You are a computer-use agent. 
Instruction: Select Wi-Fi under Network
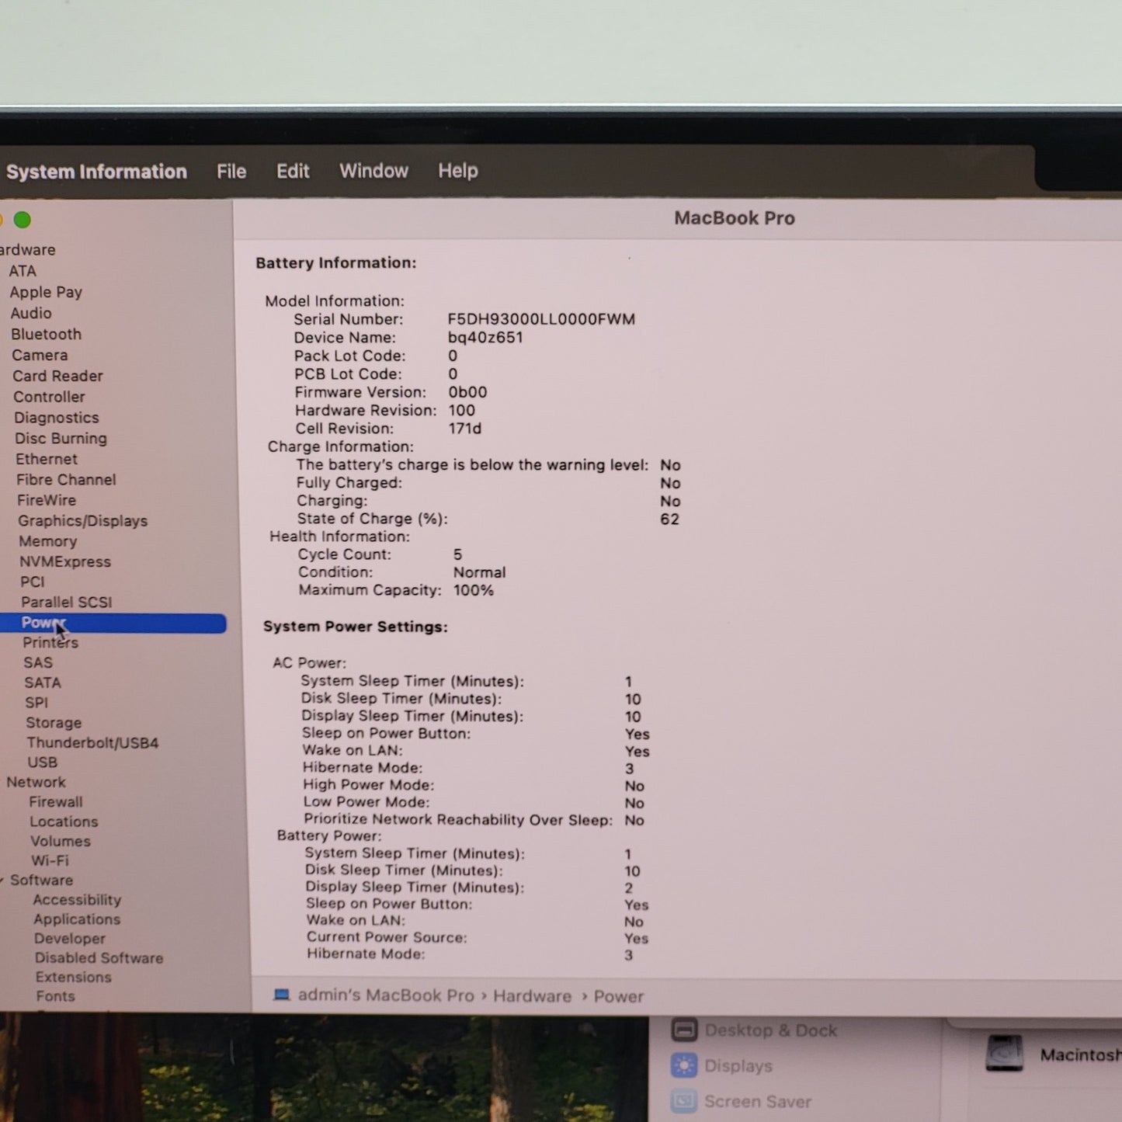(50, 860)
